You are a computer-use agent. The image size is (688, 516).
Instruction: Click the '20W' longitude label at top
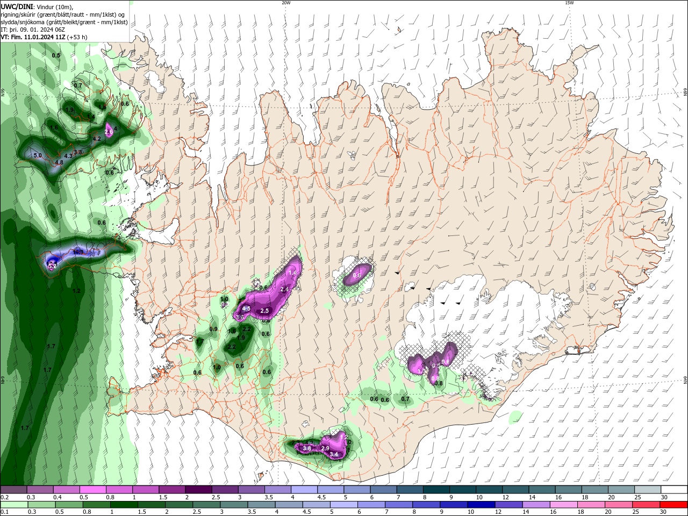tap(286, 3)
